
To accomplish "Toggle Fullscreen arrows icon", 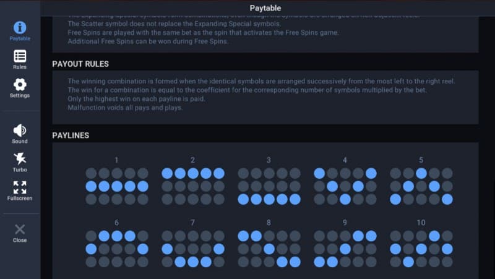I will click(20, 187).
